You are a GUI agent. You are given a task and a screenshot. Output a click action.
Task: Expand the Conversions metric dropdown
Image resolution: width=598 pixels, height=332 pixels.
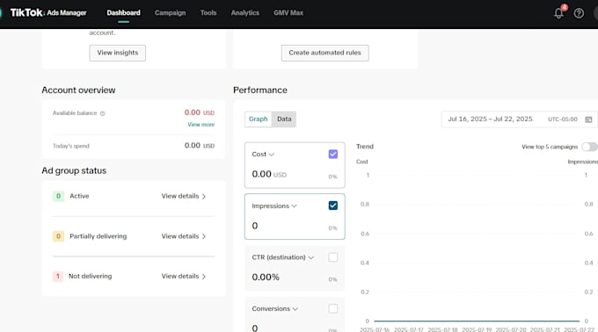click(x=295, y=309)
